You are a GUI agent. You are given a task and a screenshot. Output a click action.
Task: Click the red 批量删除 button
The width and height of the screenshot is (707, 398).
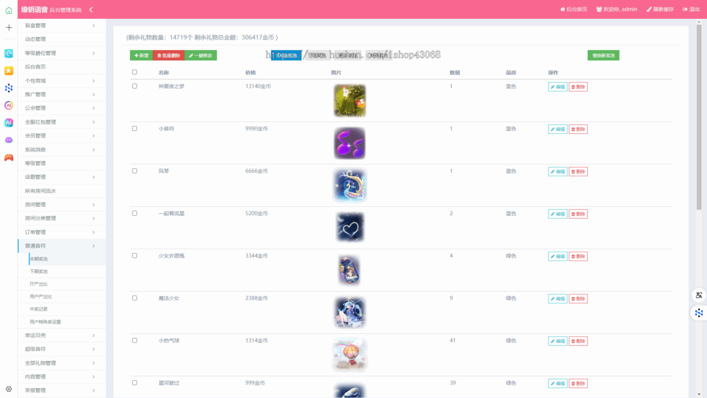169,55
